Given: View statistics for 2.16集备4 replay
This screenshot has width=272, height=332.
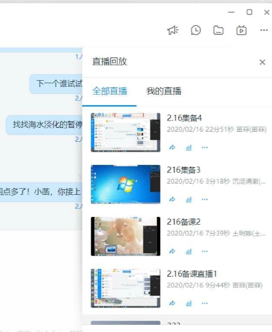Looking at the screenshot, I should (x=188, y=147).
